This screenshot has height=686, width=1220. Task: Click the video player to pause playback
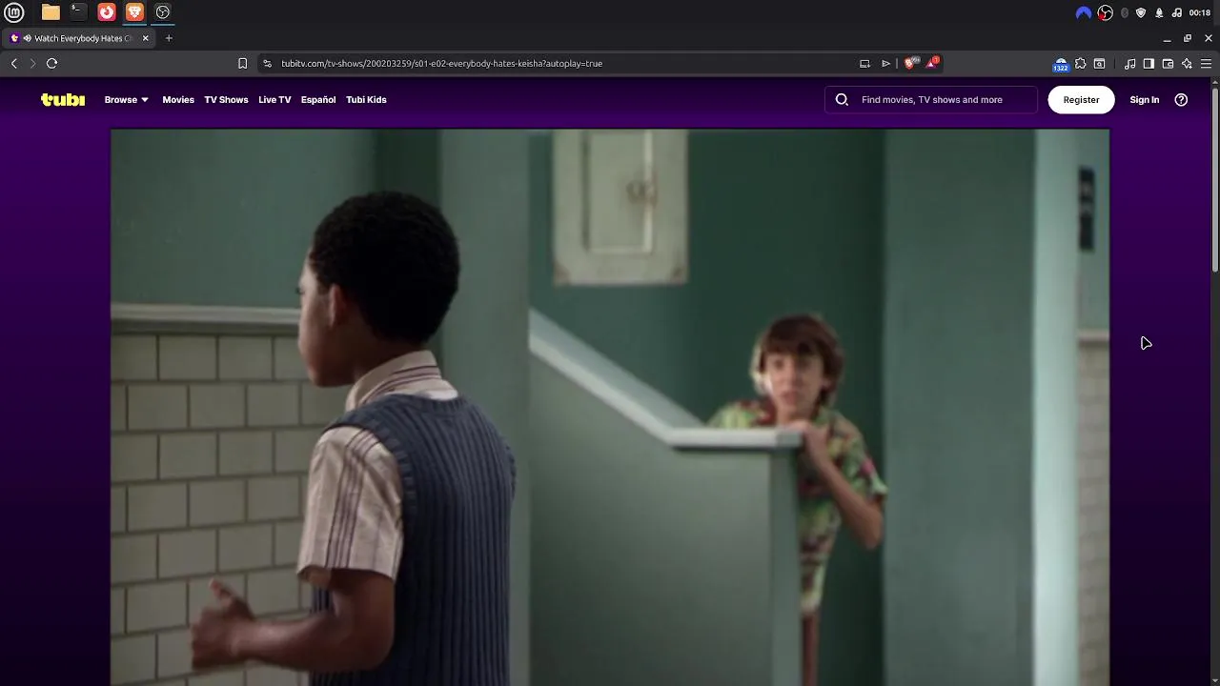coord(610,408)
